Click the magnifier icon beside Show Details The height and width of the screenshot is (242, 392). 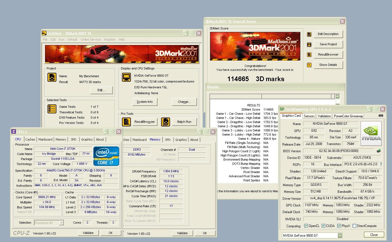point(309,65)
